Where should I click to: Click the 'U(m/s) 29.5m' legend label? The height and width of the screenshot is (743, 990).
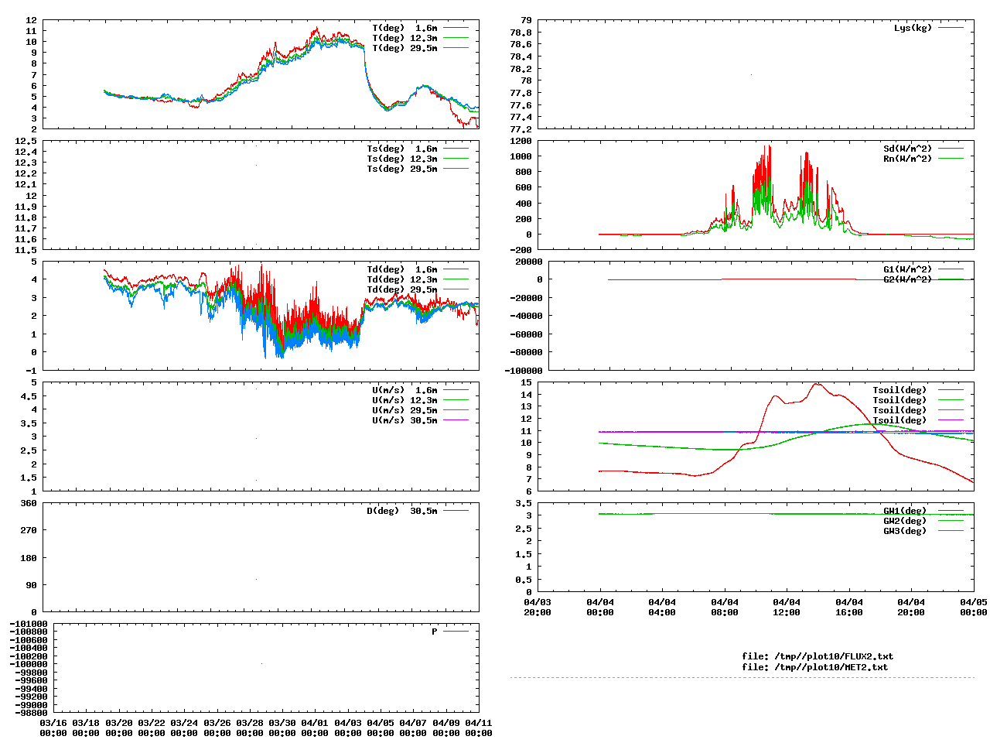tap(405, 410)
